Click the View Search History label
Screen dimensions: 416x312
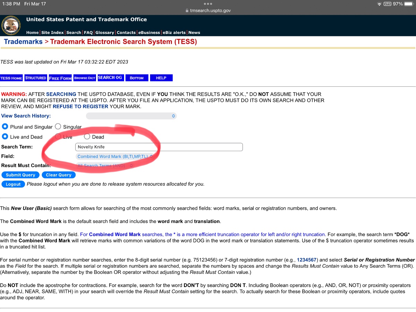click(26, 116)
